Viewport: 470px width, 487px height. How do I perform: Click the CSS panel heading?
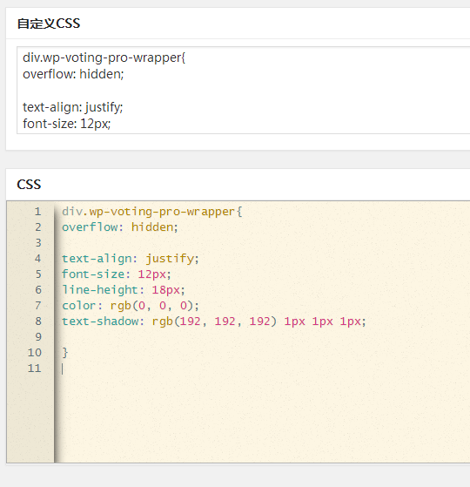tap(29, 185)
